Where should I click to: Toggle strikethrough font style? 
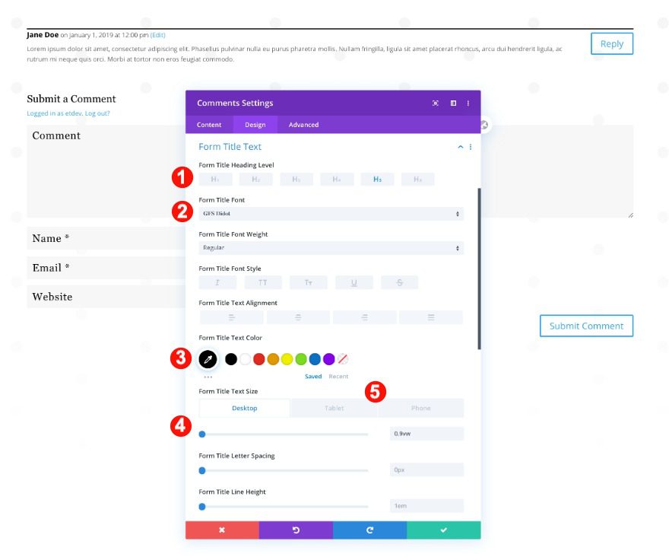pos(399,283)
